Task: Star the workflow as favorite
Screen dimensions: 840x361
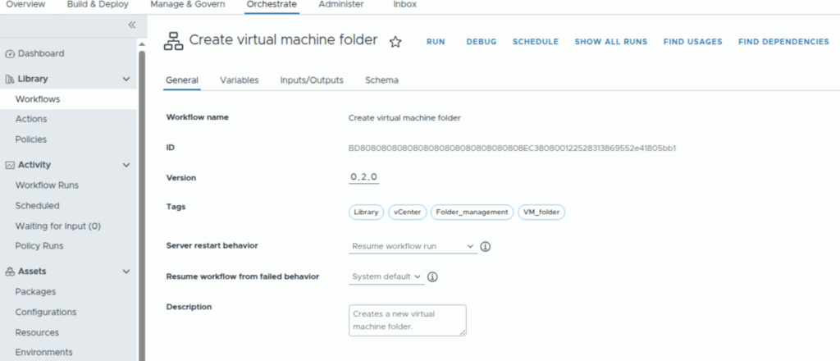Action: [x=395, y=42]
